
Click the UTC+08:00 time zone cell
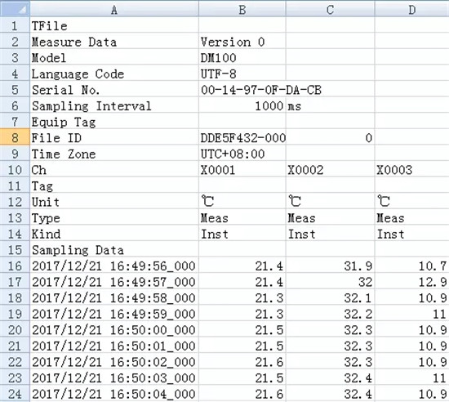pos(242,154)
